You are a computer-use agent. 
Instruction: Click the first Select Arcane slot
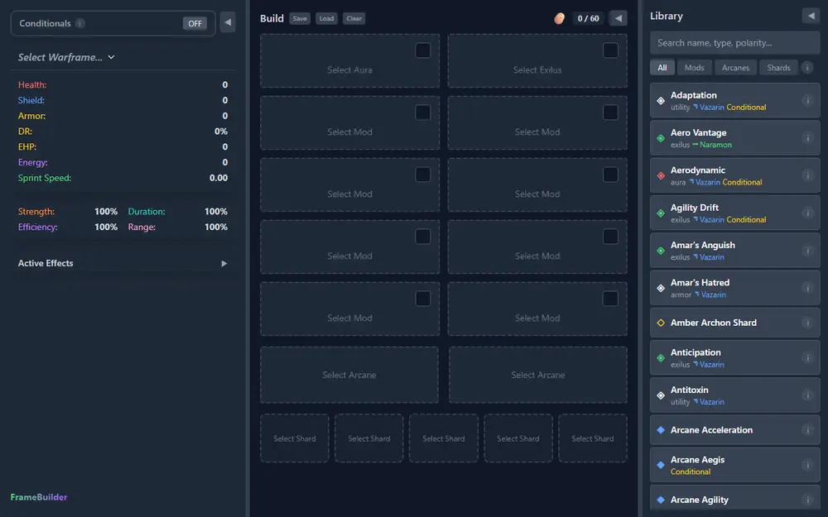(349, 375)
